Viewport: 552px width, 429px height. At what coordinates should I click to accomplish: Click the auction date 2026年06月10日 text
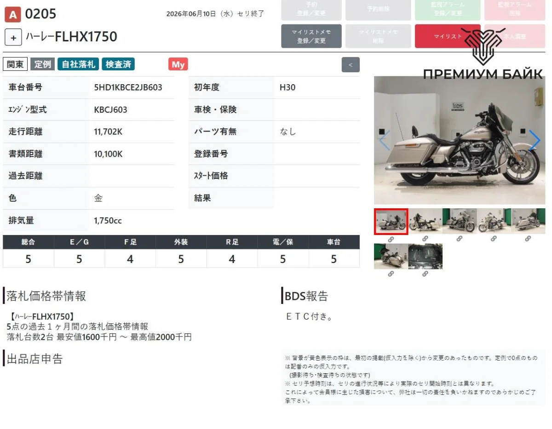tap(191, 14)
